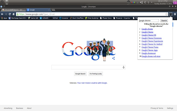Open the Advertising footer link
The width and height of the screenshot is (177, 111).
pos(8,108)
